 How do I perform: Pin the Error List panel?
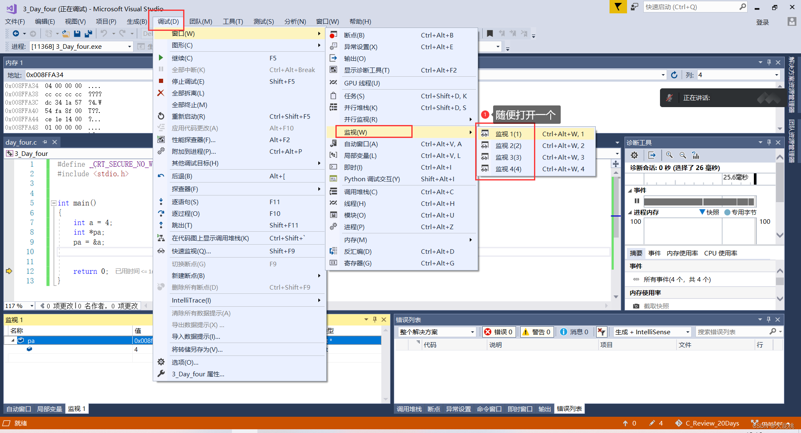point(768,320)
